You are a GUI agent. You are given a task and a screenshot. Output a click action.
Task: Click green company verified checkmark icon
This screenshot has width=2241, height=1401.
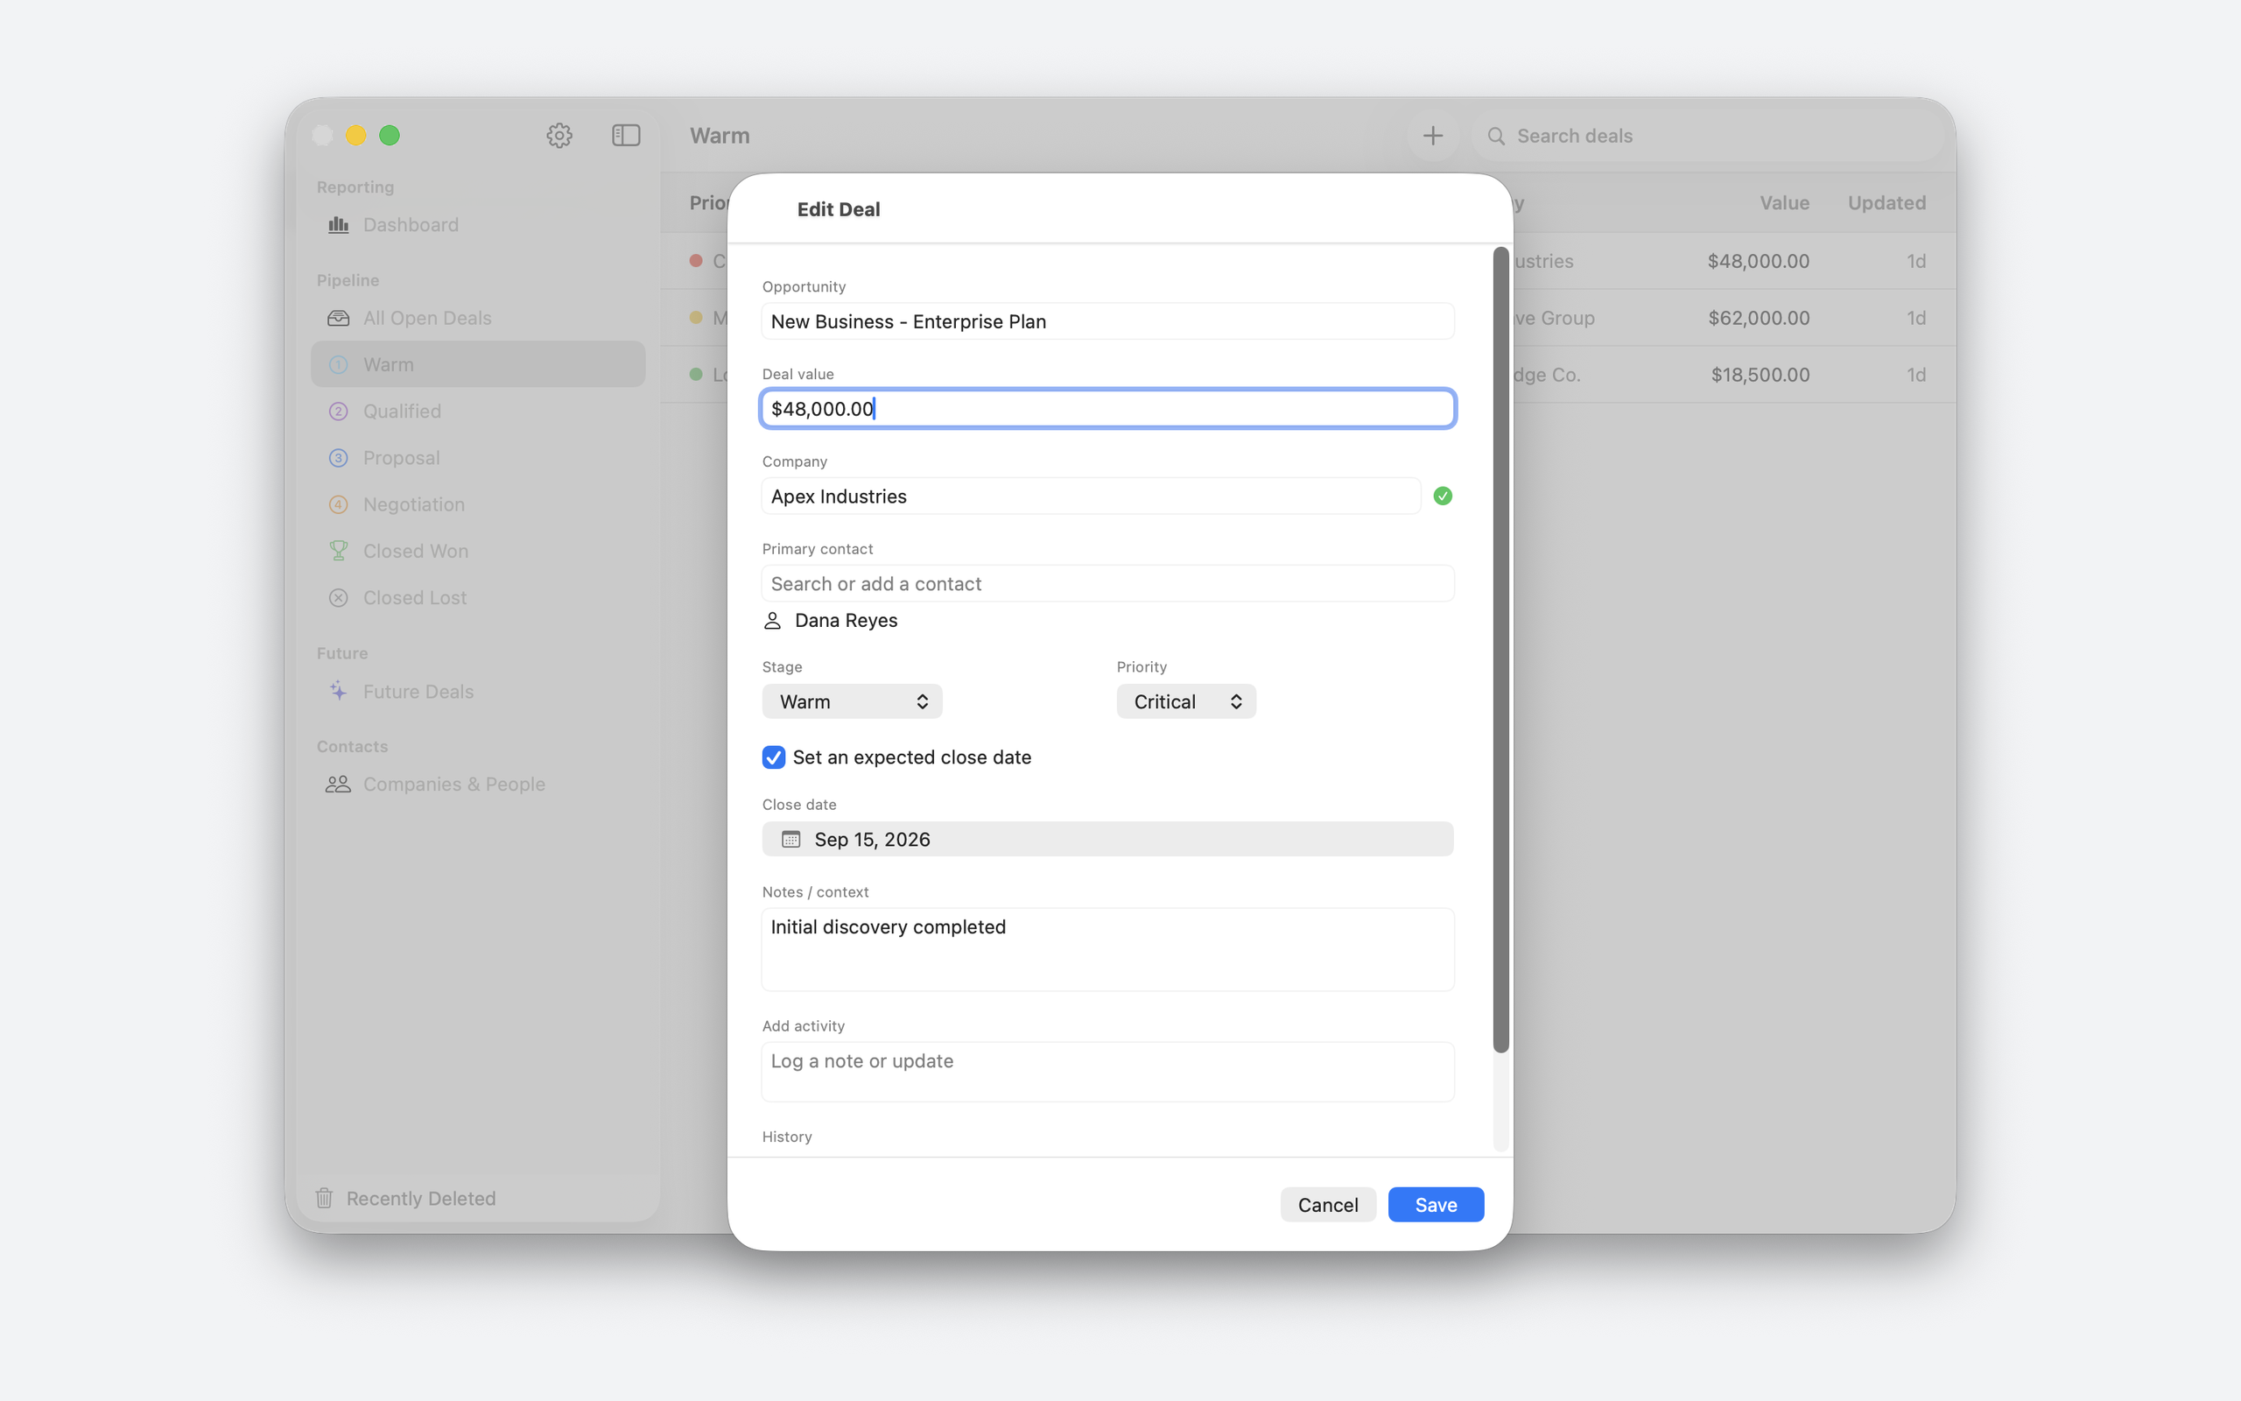(x=1443, y=496)
